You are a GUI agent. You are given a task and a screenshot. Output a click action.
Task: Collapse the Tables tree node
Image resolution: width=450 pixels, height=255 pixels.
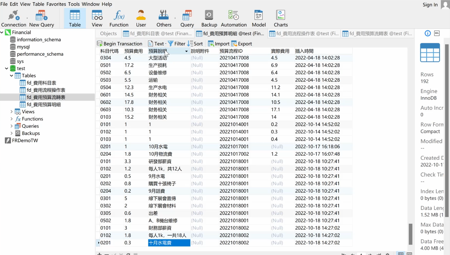tap(12, 75)
